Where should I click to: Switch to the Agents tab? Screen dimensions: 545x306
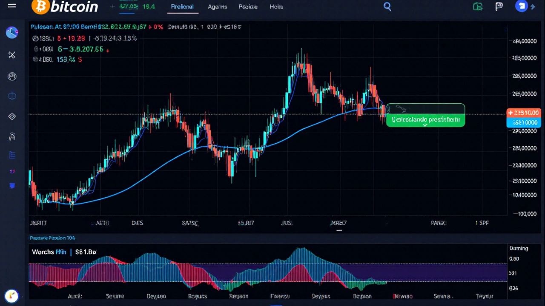(217, 7)
